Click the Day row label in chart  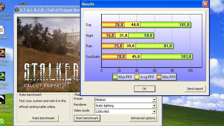[88, 25]
